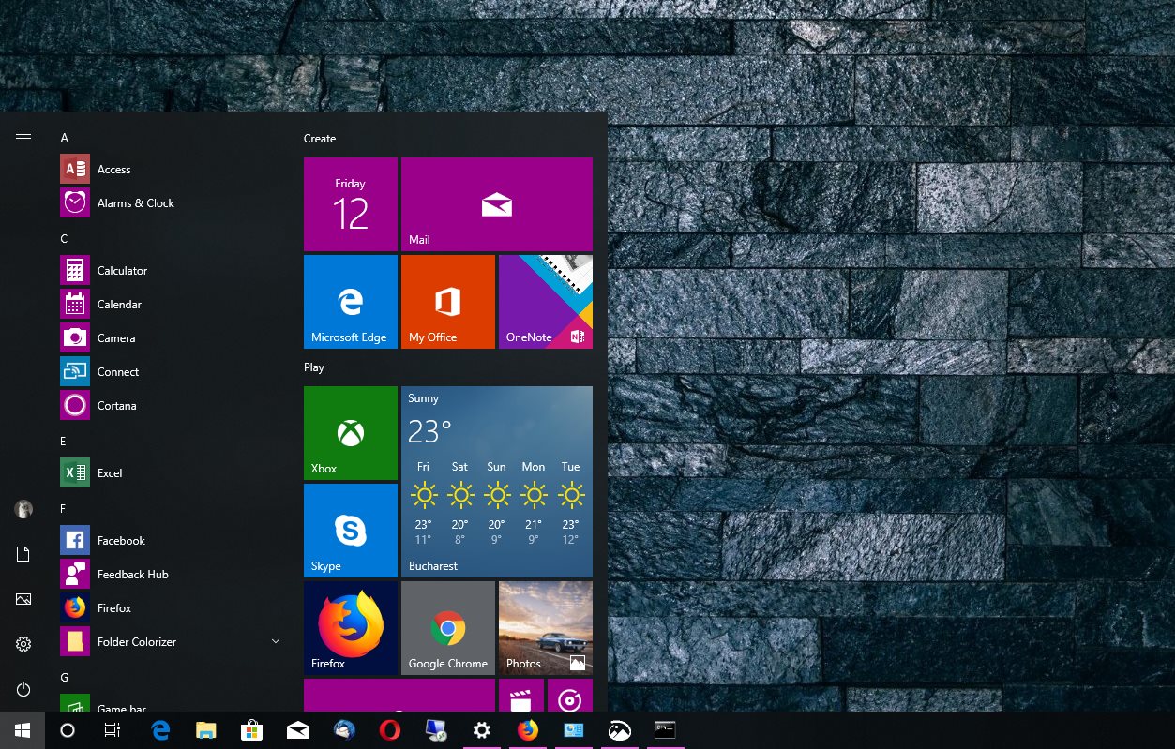Screen dimensions: 1175x749
Task: Switch to Settings window on taskbar
Action: [482, 730]
